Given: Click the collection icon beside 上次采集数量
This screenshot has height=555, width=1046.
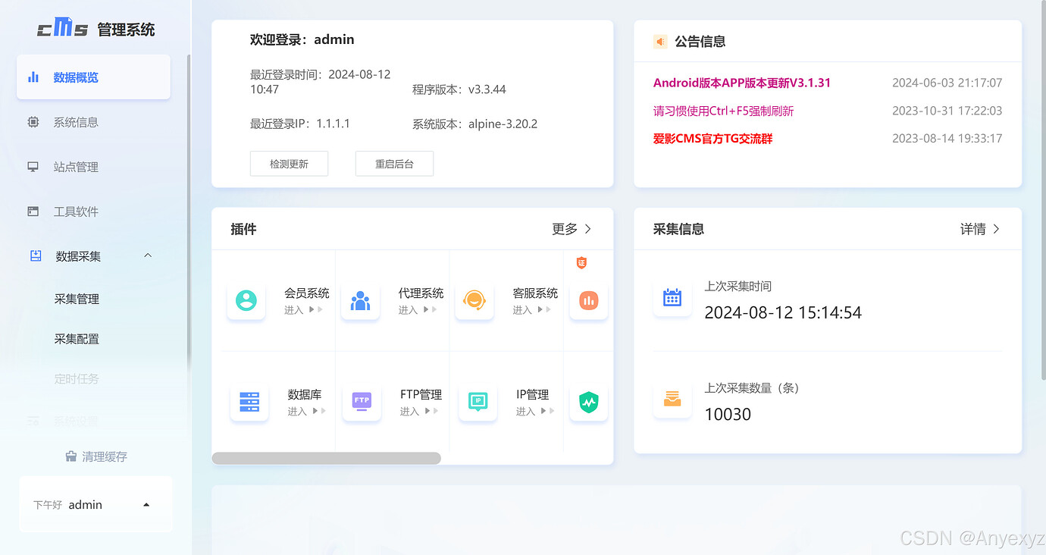Looking at the screenshot, I should tap(672, 400).
